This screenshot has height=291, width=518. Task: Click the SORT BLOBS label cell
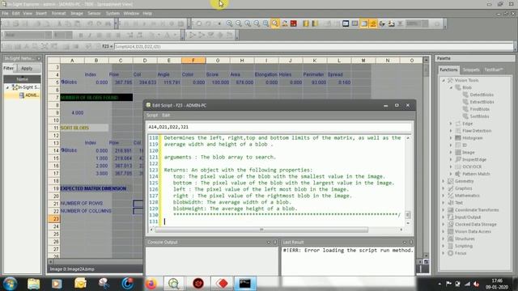pos(84,128)
